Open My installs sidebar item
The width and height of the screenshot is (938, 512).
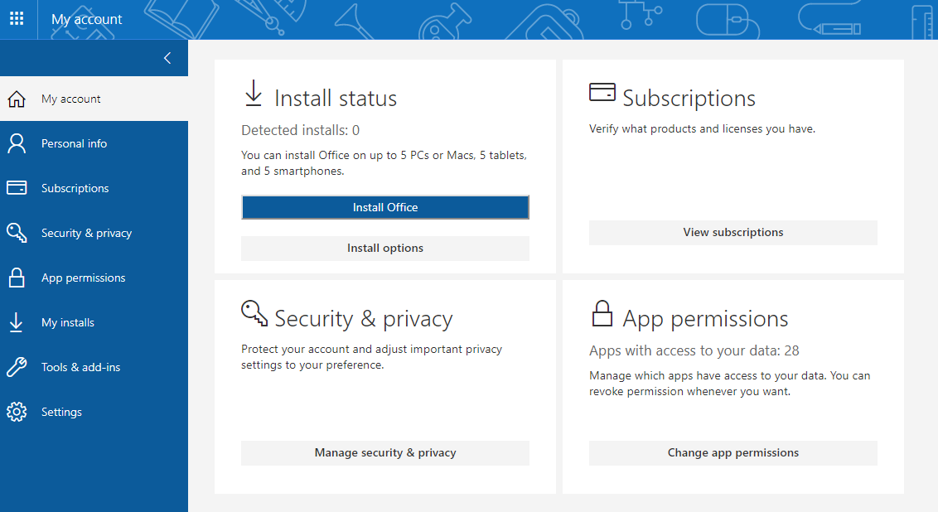(94, 322)
